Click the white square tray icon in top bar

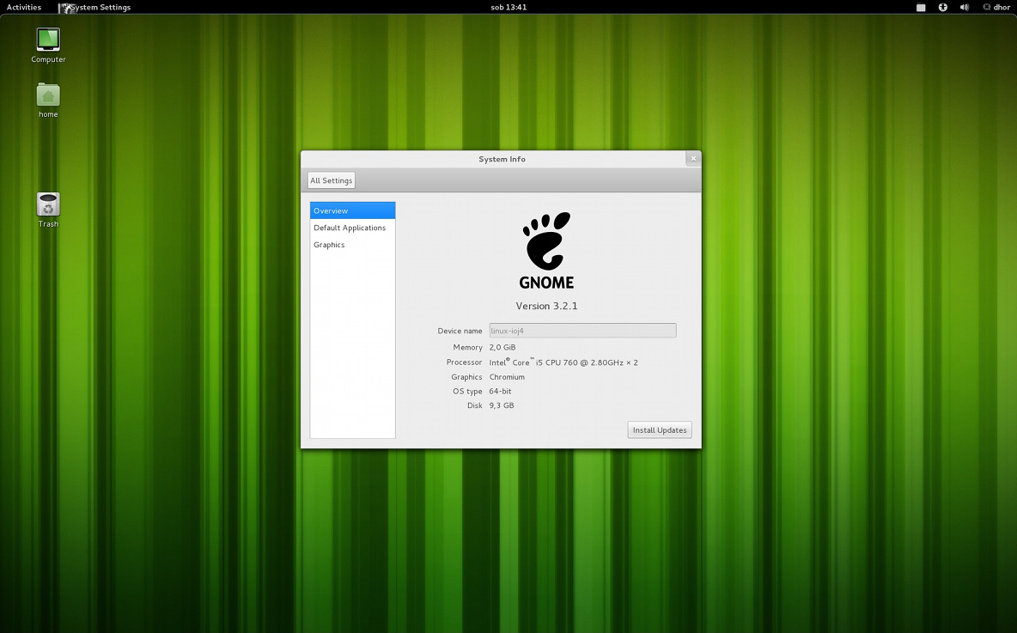[x=921, y=7]
